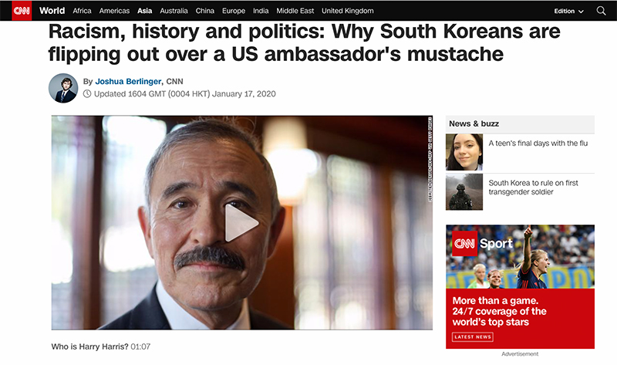Expand the Edition dropdown
617x365 pixels.
click(x=568, y=11)
